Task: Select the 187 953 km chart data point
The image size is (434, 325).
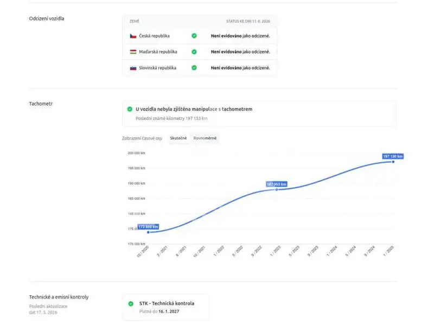Action: pyautogui.click(x=277, y=190)
